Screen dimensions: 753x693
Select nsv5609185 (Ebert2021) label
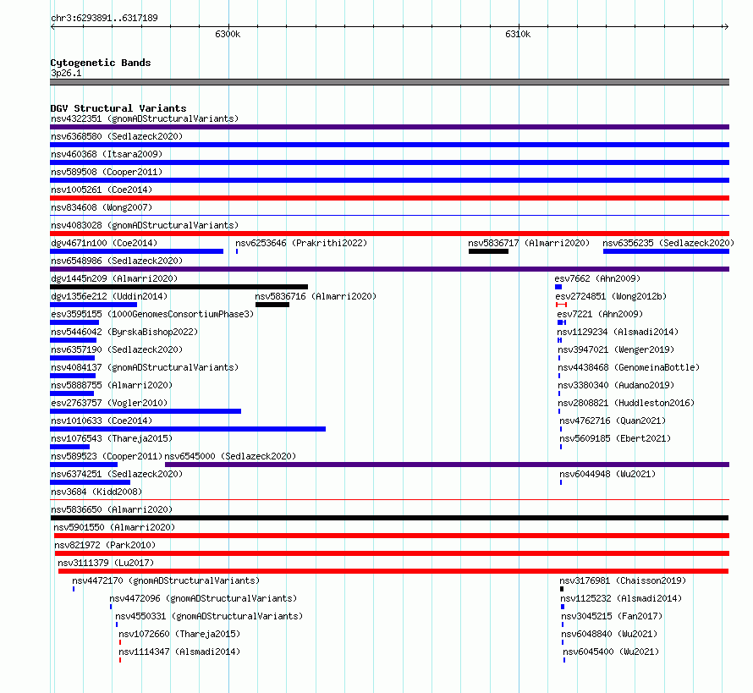point(615,438)
